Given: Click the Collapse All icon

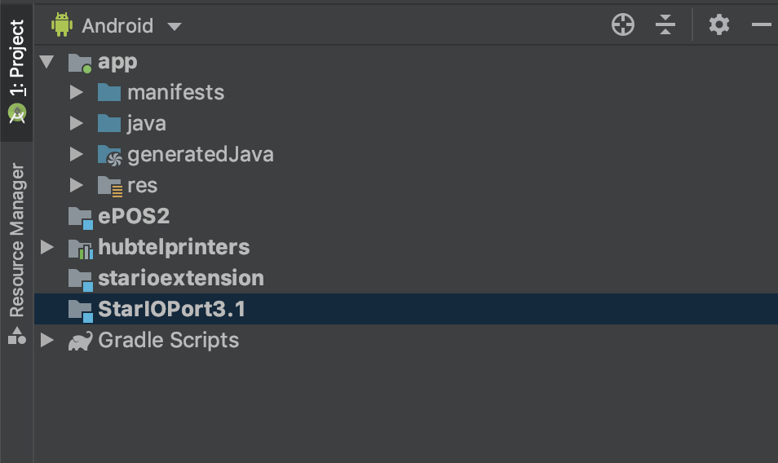Looking at the screenshot, I should (665, 25).
